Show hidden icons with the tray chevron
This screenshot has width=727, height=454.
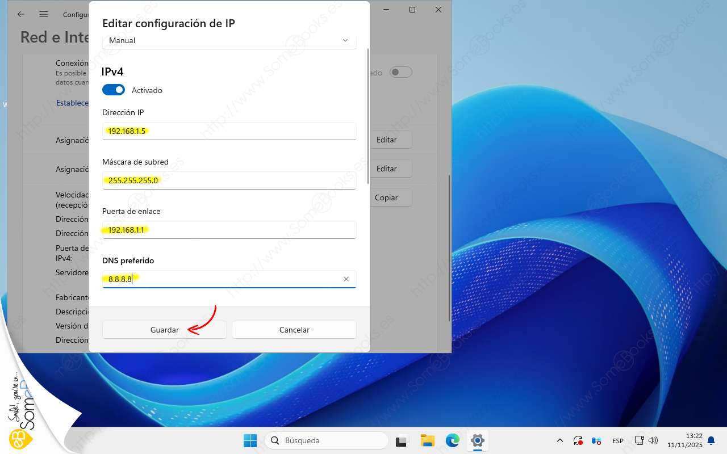pos(560,440)
